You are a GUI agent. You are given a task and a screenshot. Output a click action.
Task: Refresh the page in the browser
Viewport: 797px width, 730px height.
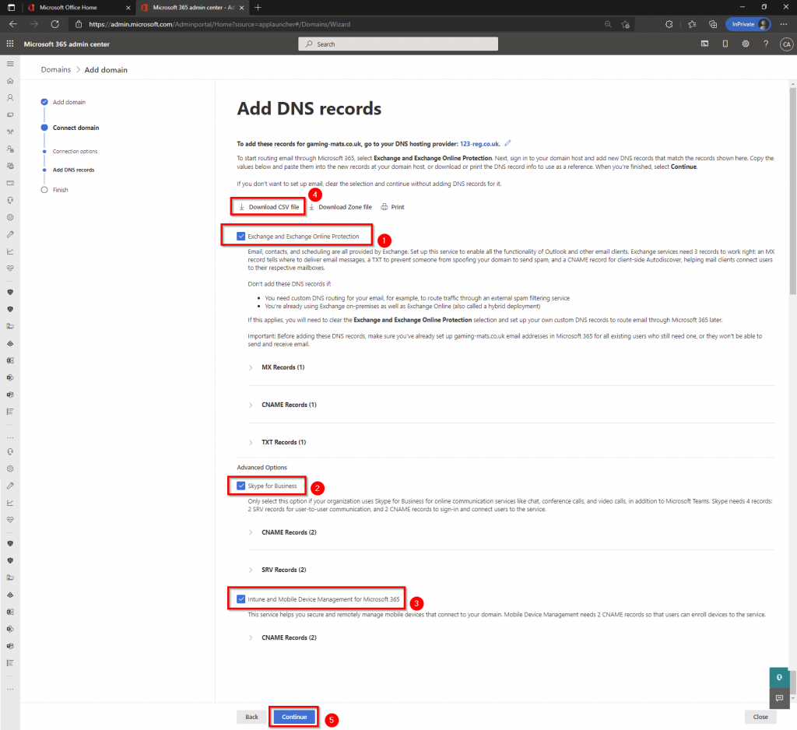coord(55,24)
